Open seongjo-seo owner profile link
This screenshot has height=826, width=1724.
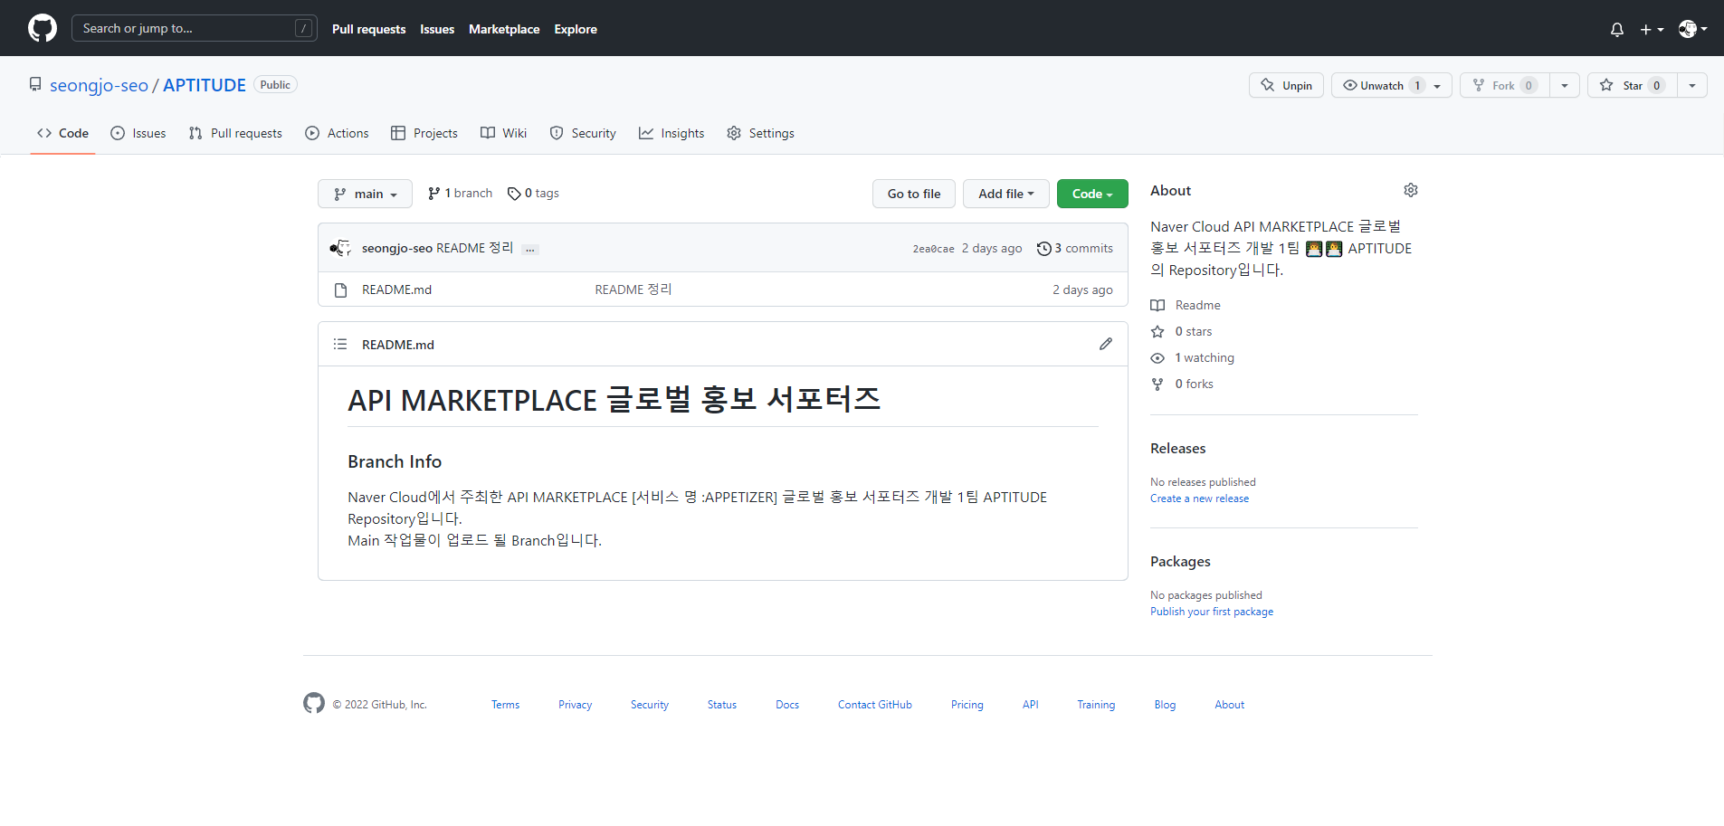(x=99, y=85)
